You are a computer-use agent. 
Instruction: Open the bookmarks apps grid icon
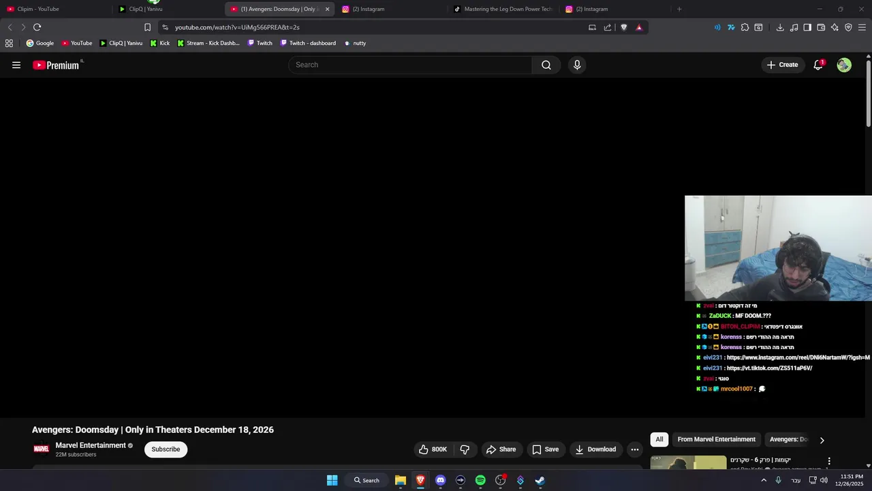[9, 43]
